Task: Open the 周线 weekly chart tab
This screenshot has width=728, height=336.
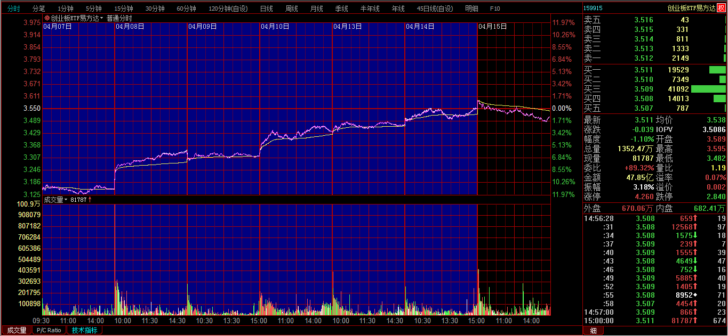Action: tap(291, 9)
